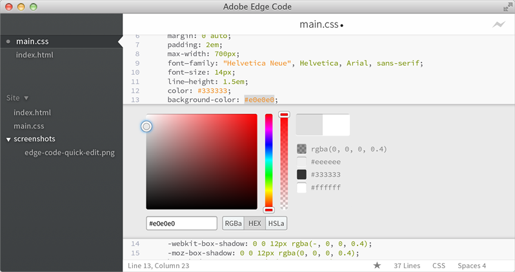This screenshot has width=515, height=272.
Task: Pick the #eeeeee swatch
Action: pyautogui.click(x=301, y=162)
